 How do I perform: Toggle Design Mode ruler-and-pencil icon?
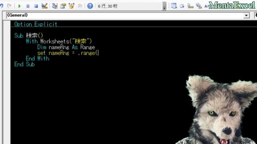pos(45,6)
